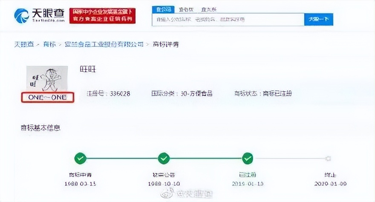Image resolution: width=375 pixels, height=202 pixels.
Task: Select the 商标已注册 status text
Action: click(x=277, y=93)
